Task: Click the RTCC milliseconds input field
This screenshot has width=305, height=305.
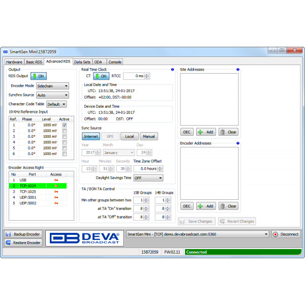Action: tap(134, 76)
